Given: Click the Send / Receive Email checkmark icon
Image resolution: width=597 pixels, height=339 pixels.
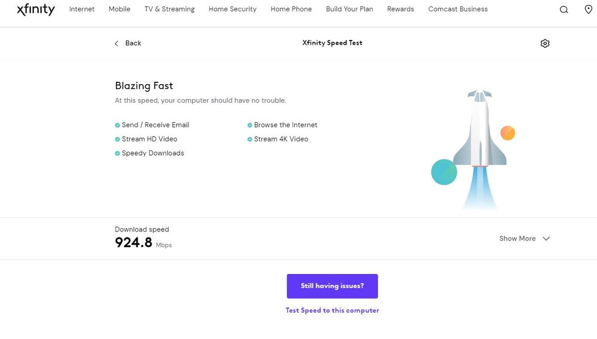Looking at the screenshot, I should click(117, 125).
